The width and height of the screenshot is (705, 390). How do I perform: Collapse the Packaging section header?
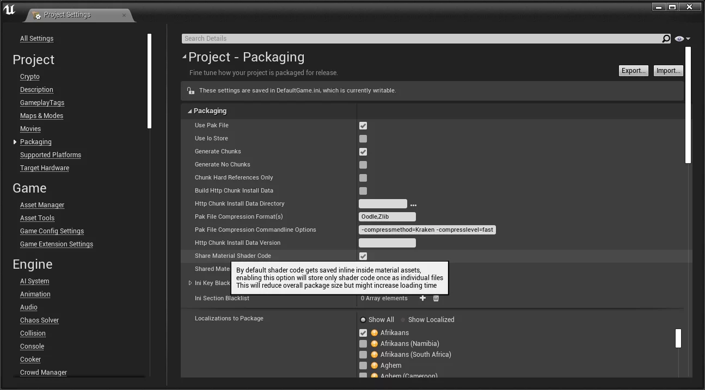click(190, 111)
